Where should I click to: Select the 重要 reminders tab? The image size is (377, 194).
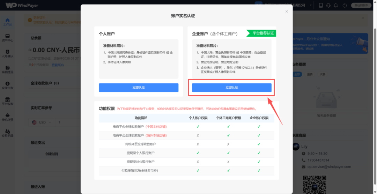[310, 74]
